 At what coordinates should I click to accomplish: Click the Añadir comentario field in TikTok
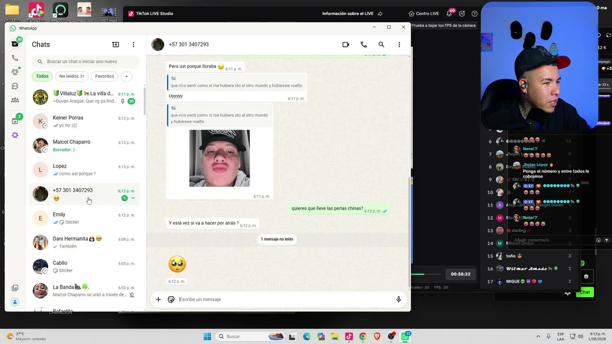pos(553,240)
